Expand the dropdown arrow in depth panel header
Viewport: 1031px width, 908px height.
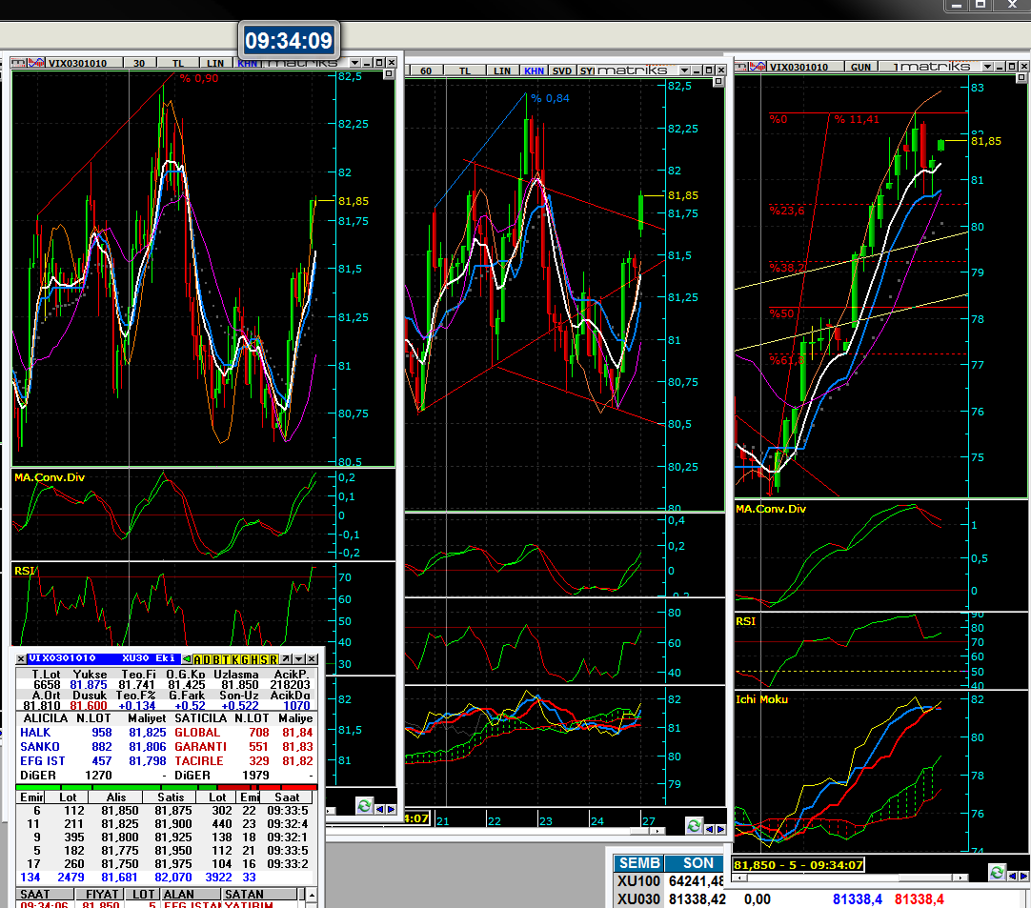coord(298,658)
